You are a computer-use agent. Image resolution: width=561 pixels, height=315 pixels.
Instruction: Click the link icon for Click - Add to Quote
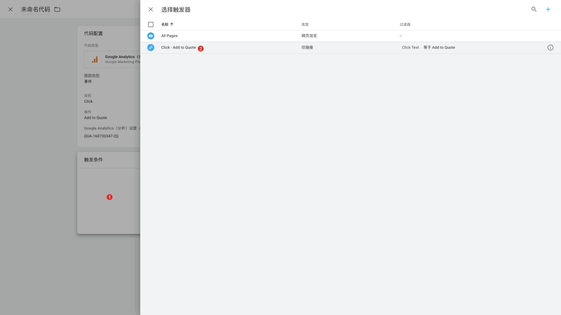(x=151, y=48)
